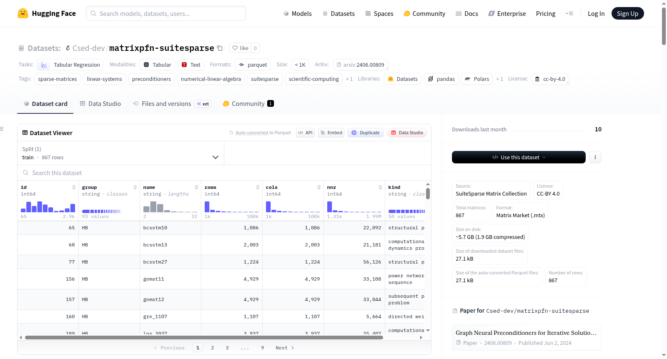Sort by the name column
This screenshot has height=359, width=667.
point(196,187)
